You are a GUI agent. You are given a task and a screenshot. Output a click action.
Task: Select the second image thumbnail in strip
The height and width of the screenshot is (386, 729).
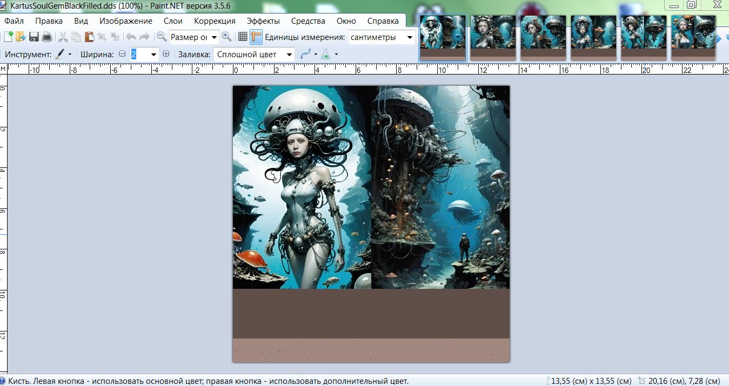pyautogui.click(x=492, y=37)
